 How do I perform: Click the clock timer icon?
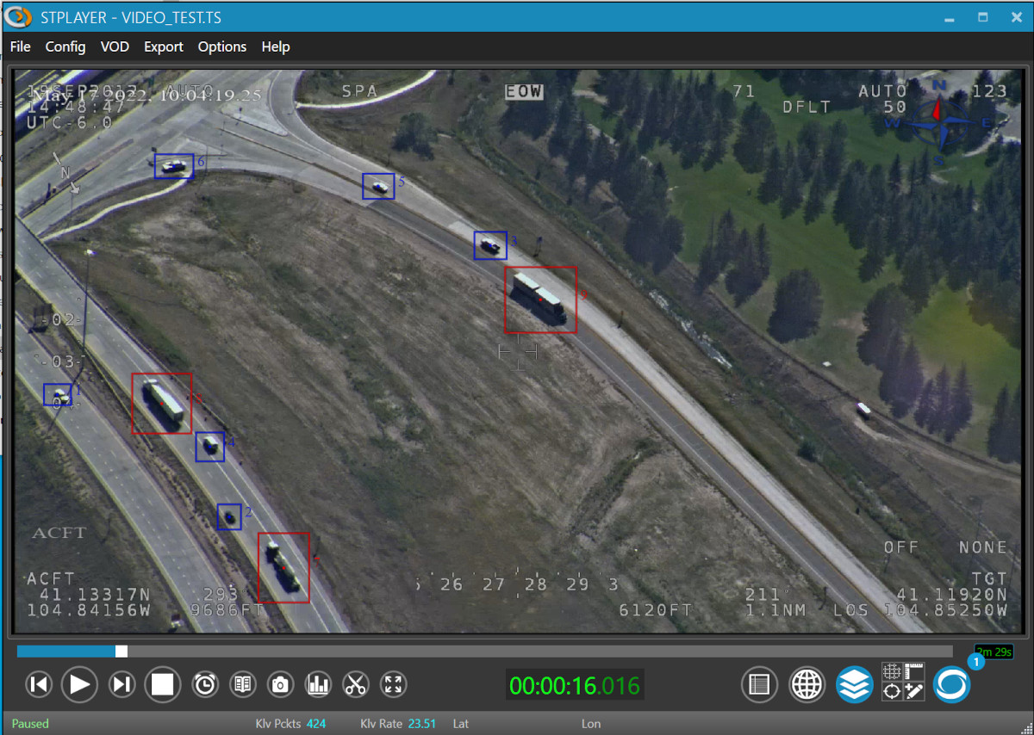(x=205, y=685)
